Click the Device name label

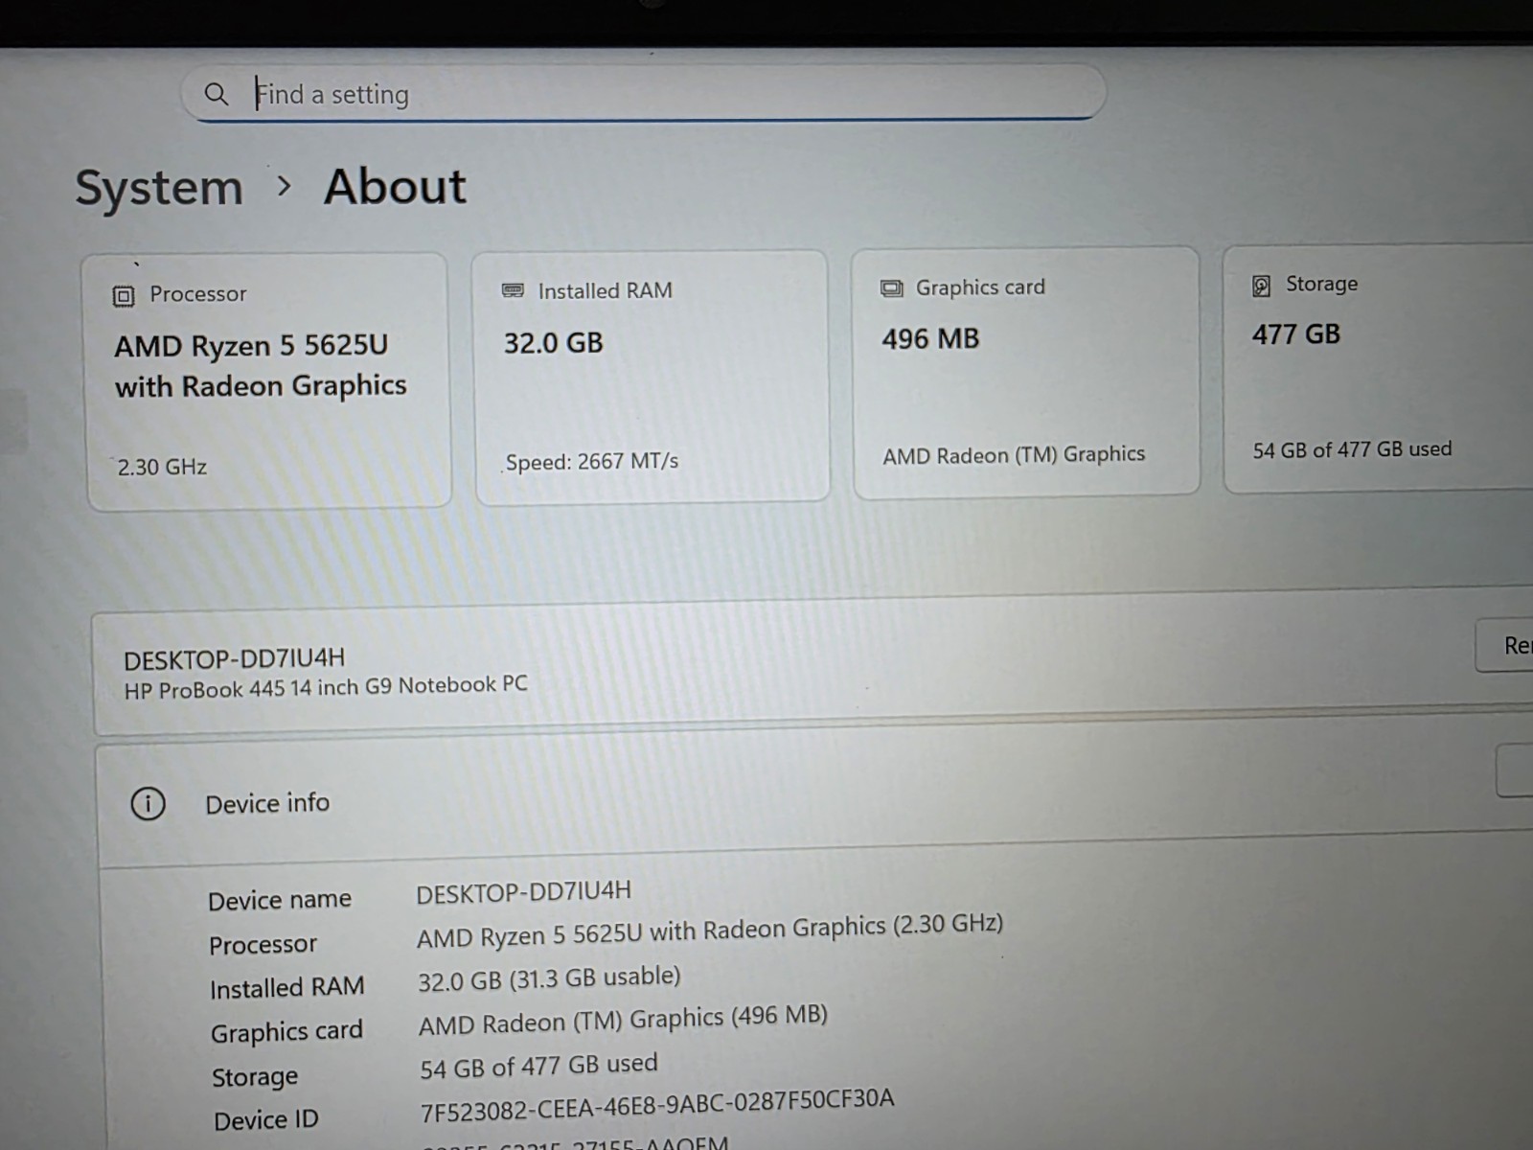[280, 900]
